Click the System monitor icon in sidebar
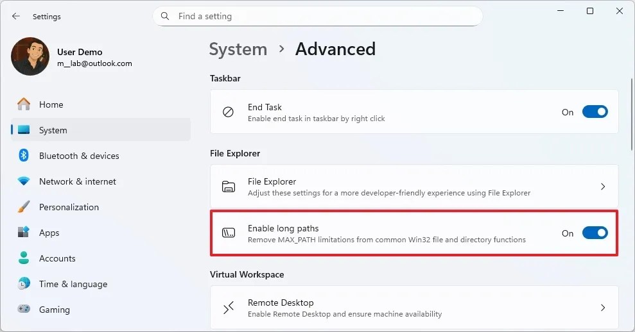Image resolution: width=635 pixels, height=332 pixels. coord(24,130)
